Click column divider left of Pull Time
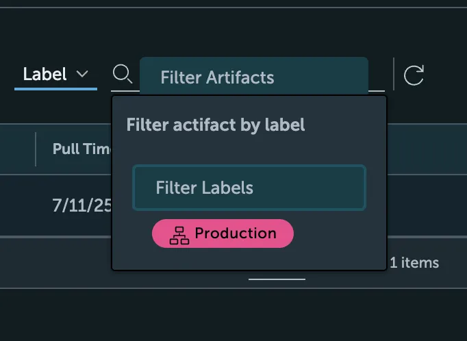467x341 pixels. pos(36,149)
